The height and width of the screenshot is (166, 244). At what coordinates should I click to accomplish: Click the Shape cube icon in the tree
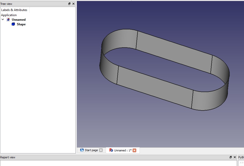coord(13,24)
